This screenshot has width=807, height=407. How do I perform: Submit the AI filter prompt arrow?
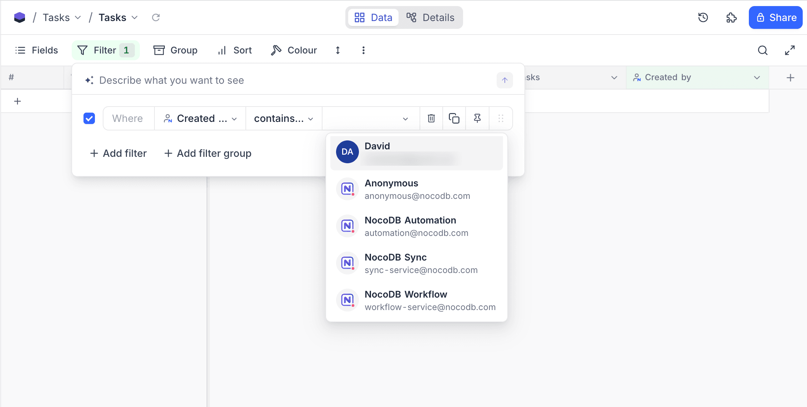pos(504,80)
